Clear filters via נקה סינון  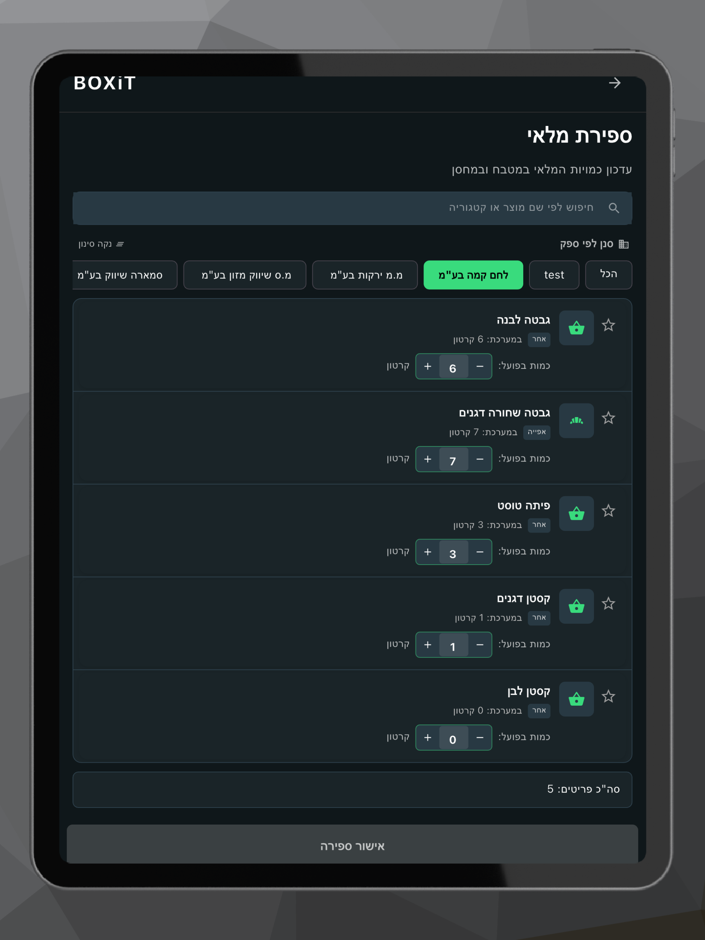pyautogui.click(x=101, y=244)
